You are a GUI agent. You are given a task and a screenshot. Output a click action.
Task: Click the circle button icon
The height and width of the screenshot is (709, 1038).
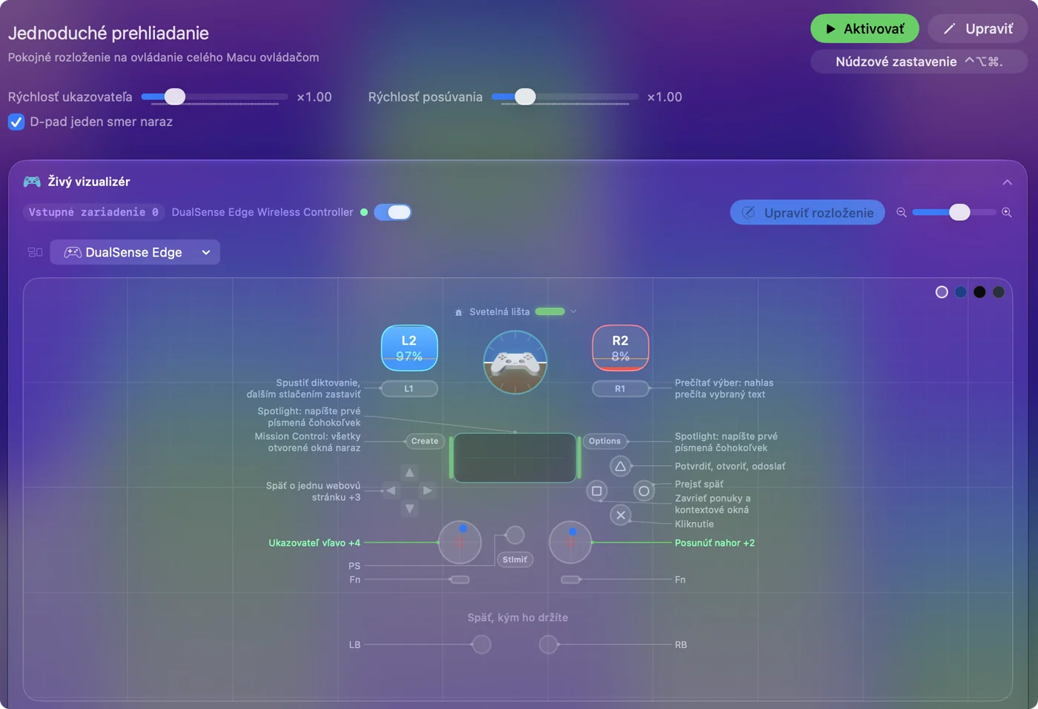644,491
